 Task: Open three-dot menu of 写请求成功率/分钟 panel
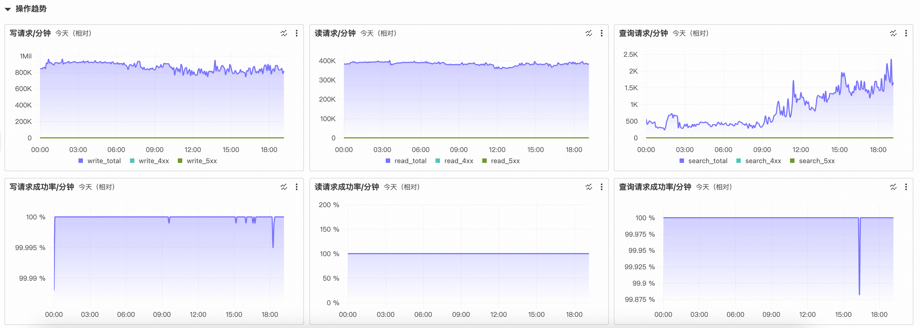pos(296,187)
